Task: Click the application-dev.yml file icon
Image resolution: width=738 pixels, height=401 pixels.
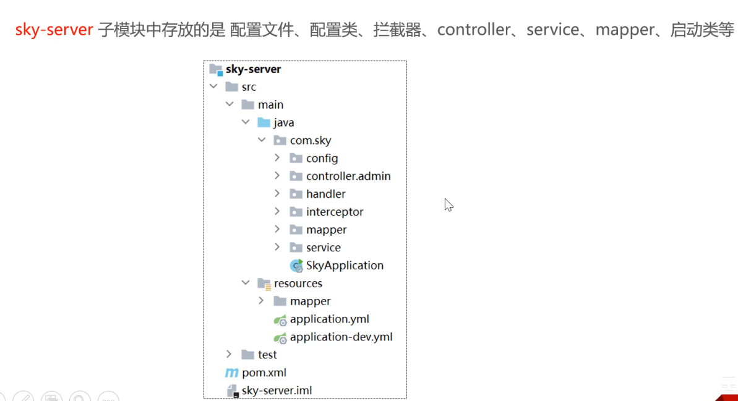Action: 280,338
